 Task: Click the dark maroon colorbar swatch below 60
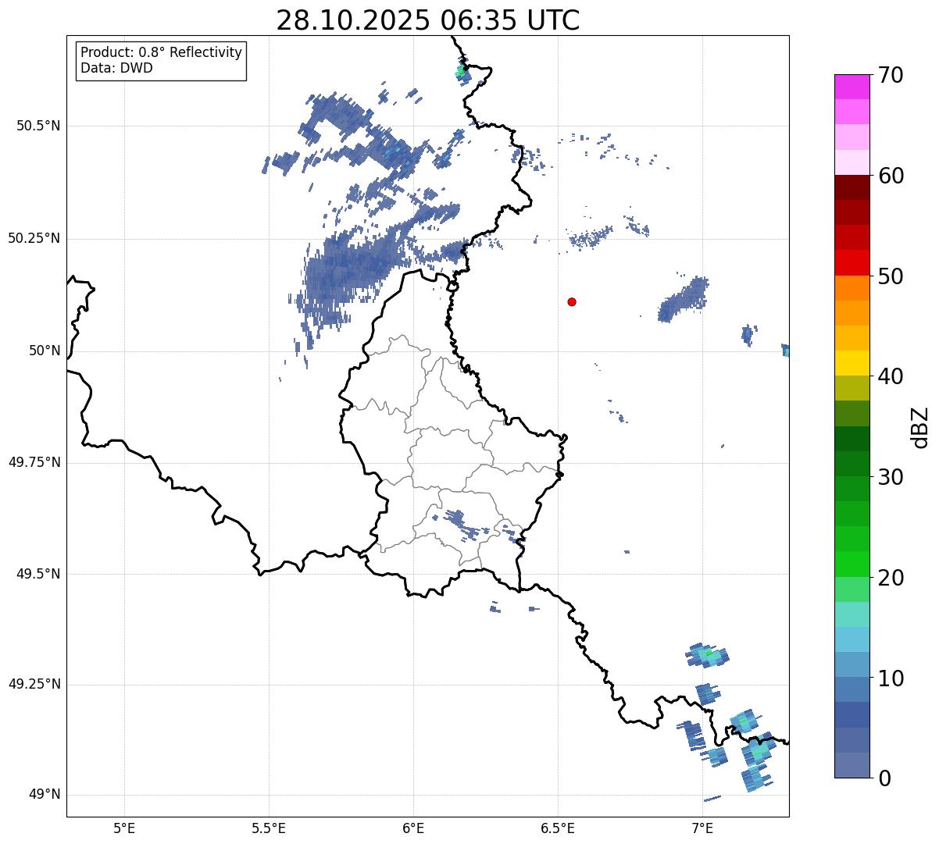(x=852, y=187)
